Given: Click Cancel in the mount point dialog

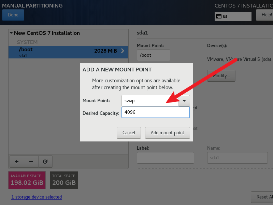Looking at the screenshot, I should 129,133.
